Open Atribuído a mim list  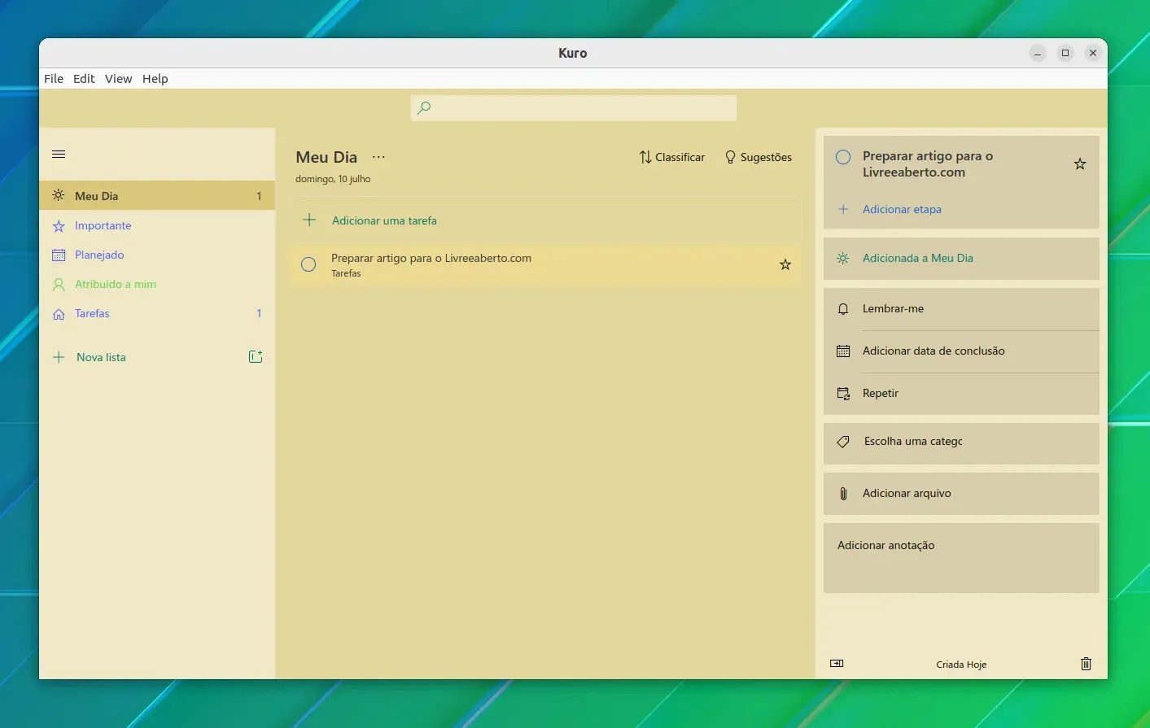coord(157,284)
